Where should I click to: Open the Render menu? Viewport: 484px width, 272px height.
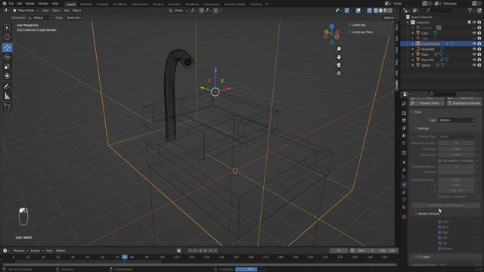[x=30, y=3]
